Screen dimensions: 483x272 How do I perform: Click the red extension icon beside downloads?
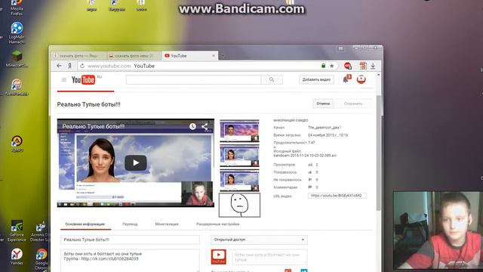click(363, 66)
